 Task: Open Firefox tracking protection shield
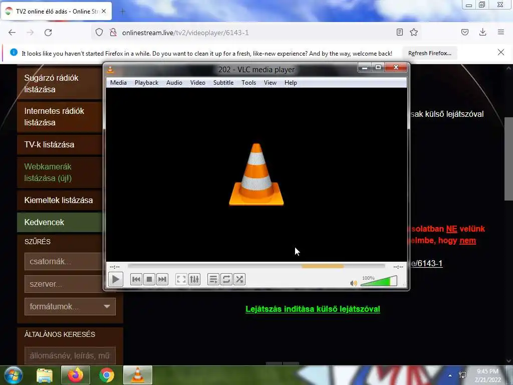click(x=99, y=33)
